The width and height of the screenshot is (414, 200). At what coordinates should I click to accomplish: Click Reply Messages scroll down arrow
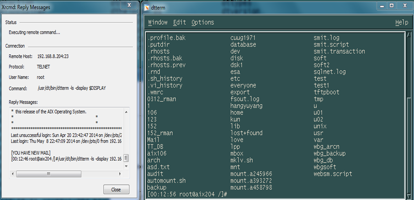[x=126, y=166]
